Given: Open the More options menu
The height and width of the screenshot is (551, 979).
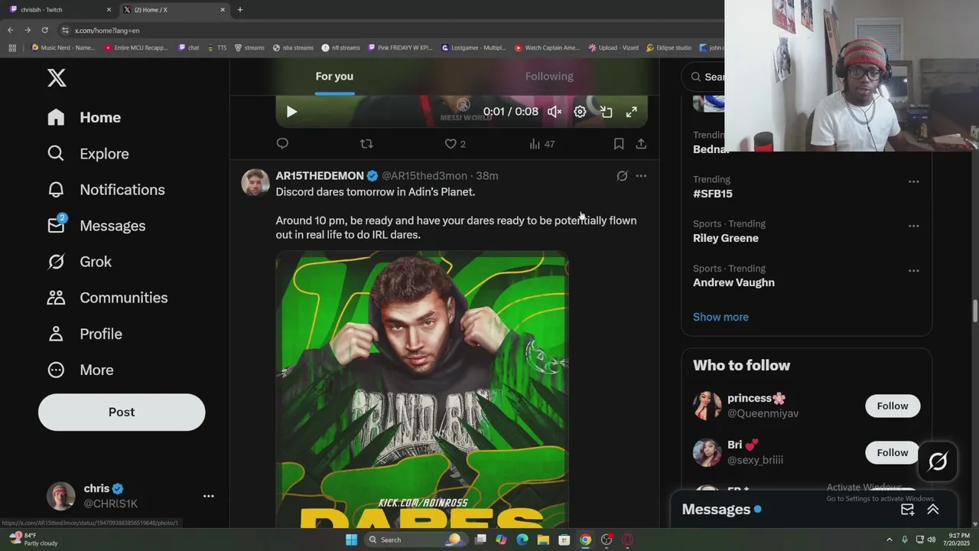Looking at the screenshot, I should (x=80, y=370).
